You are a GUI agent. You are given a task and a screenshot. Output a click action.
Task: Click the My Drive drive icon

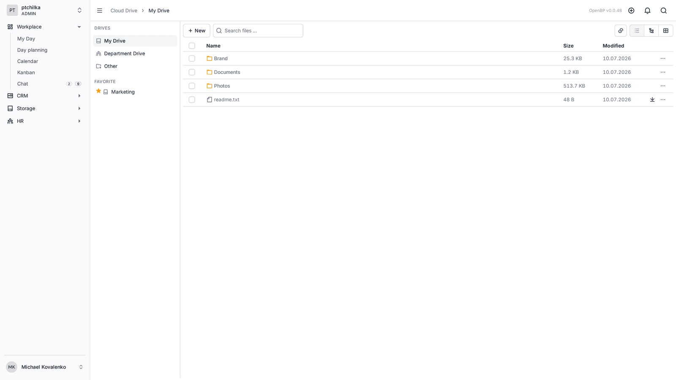click(x=98, y=41)
